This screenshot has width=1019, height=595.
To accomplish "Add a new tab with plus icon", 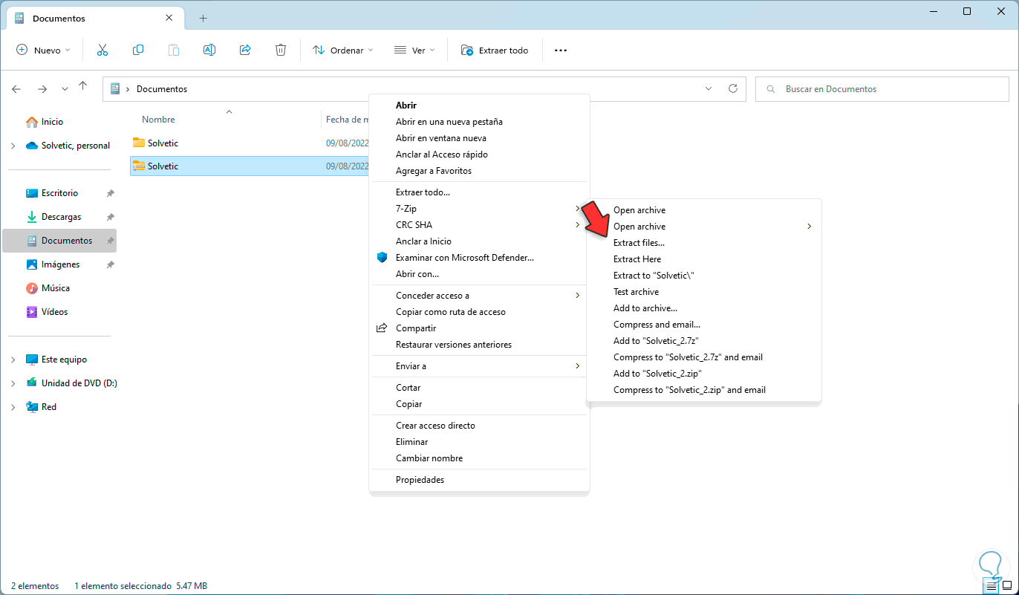I will coord(203,18).
